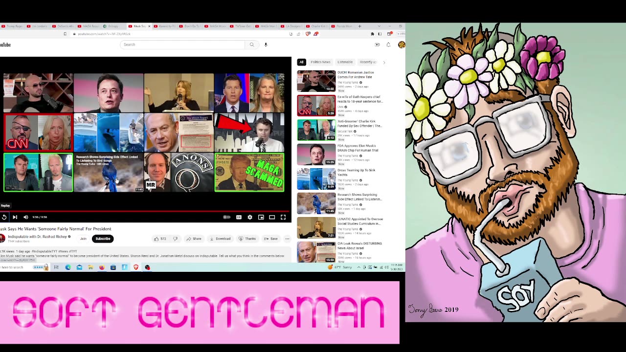This screenshot has height=352, width=626.
Task: Open the account avatar menu
Action: coord(402,44)
